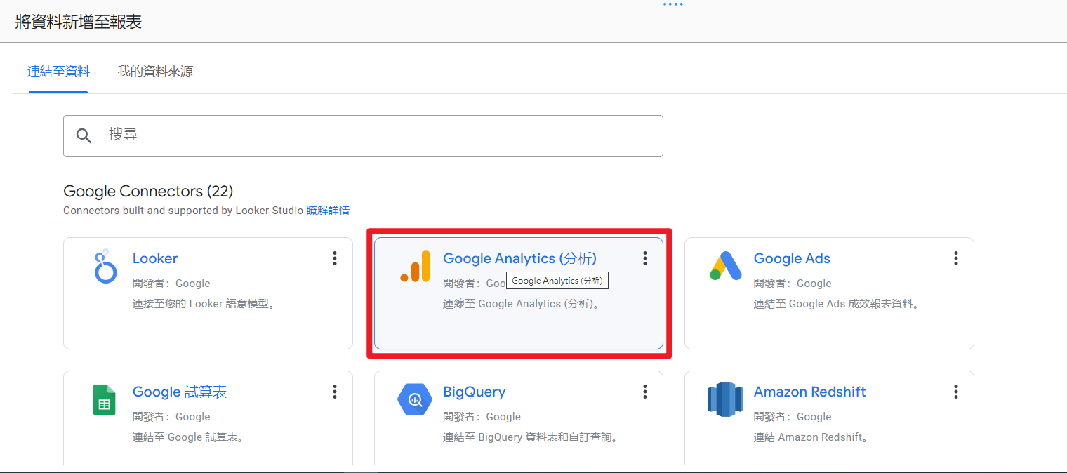The height and width of the screenshot is (473, 1067).
Task: Click the BigQuery hexagon icon
Action: click(415, 399)
